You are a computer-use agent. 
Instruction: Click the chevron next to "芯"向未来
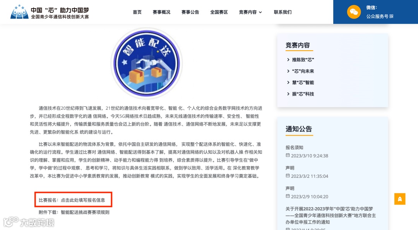288,71
